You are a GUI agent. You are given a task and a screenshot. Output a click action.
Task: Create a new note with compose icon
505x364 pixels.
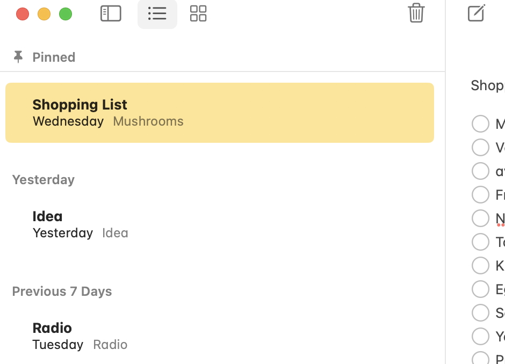[476, 13]
